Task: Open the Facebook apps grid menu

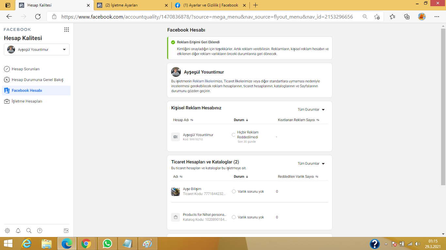Action: point(67,30)
